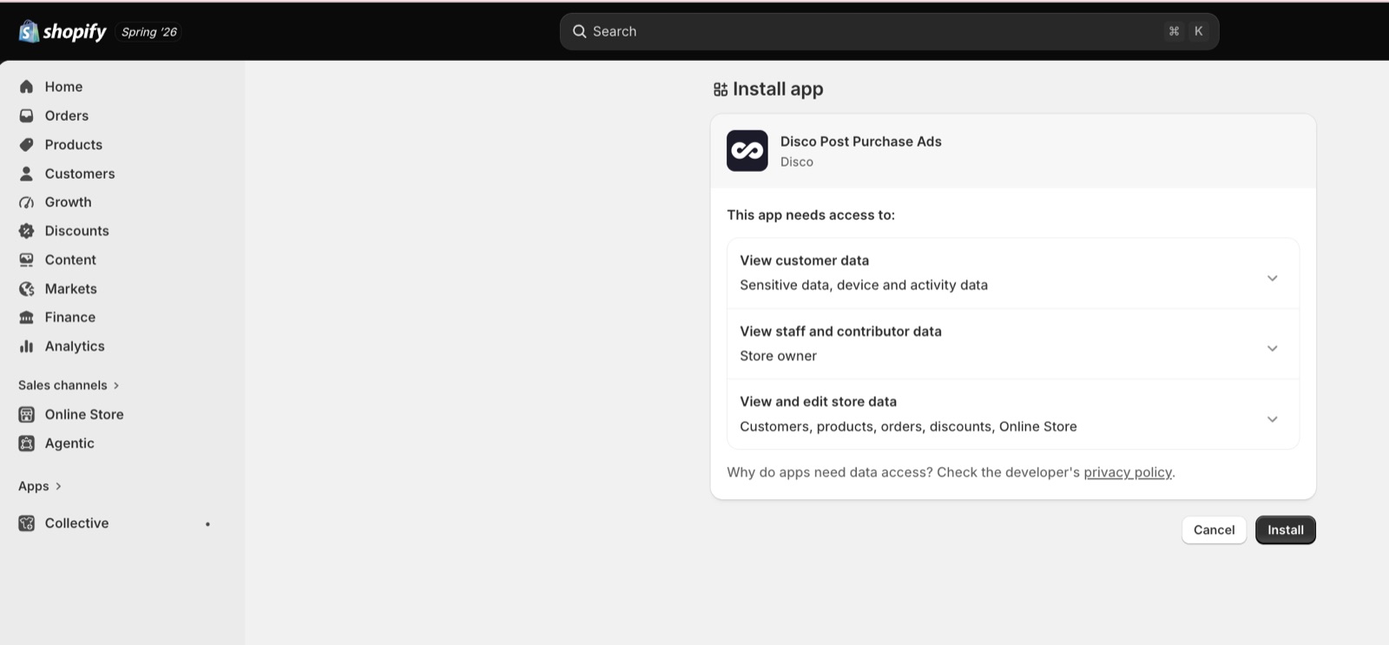Click the Finance bank icon
Image resolution: width=1389 pixels, height=645 pixels.
point(27,318)
